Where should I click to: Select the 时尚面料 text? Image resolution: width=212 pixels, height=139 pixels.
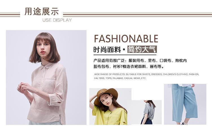107,50
